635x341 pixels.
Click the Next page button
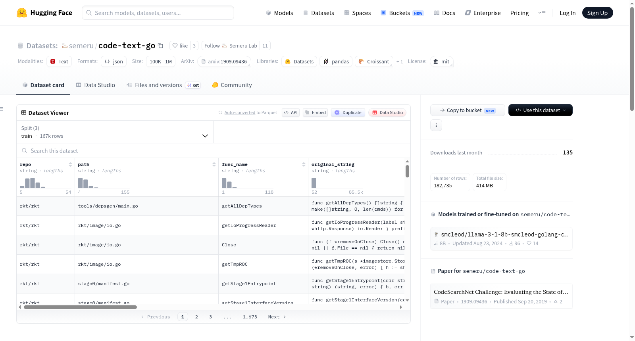point(277,317)
